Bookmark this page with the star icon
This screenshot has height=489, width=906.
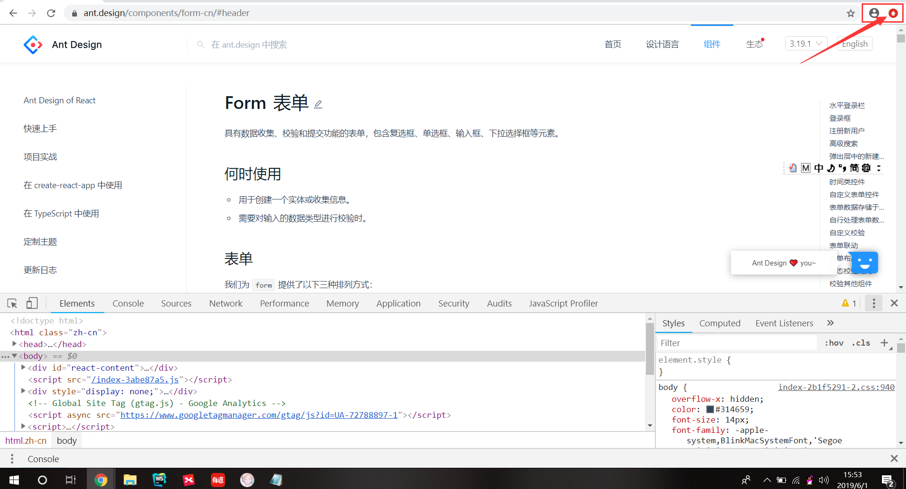(x=851, y=13)
